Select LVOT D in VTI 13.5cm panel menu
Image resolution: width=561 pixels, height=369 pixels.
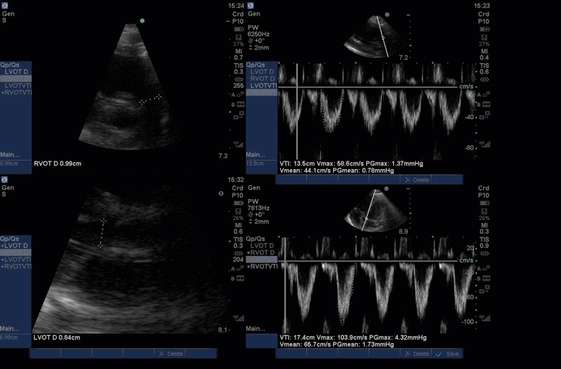coord(262,71)
